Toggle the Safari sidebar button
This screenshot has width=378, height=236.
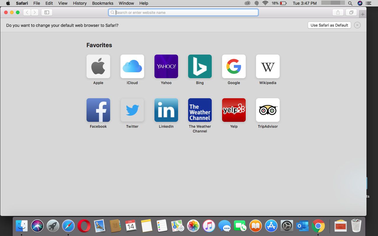47,12
